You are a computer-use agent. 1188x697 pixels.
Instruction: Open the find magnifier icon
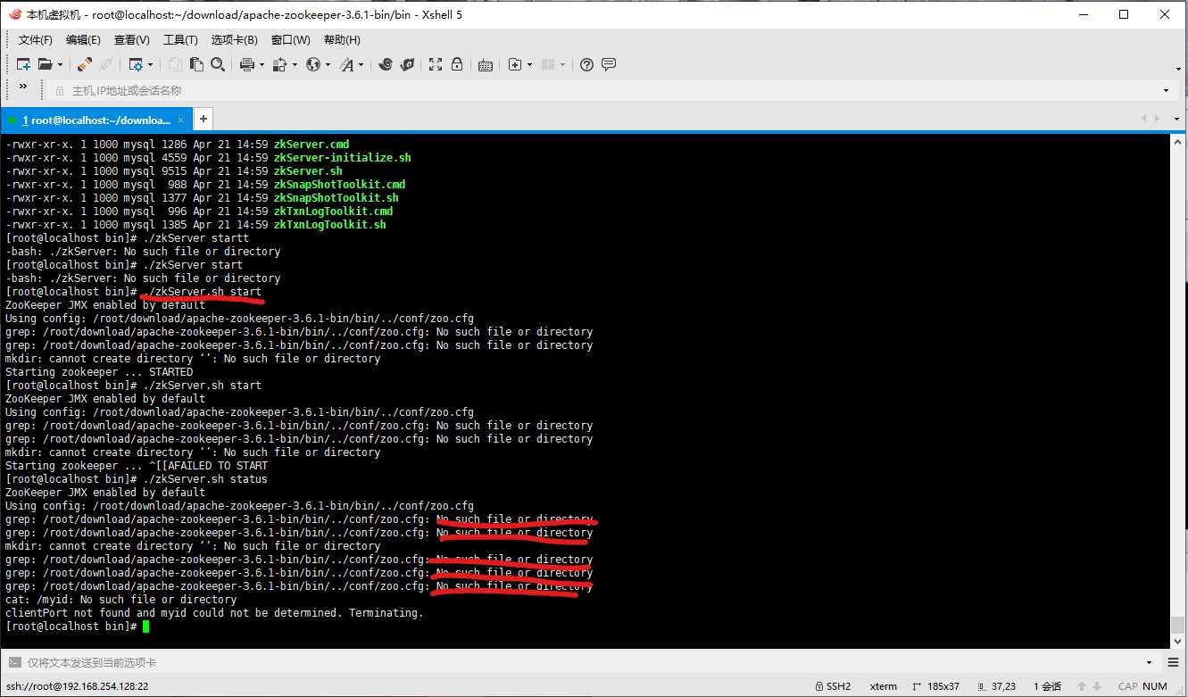pos(219,64)
